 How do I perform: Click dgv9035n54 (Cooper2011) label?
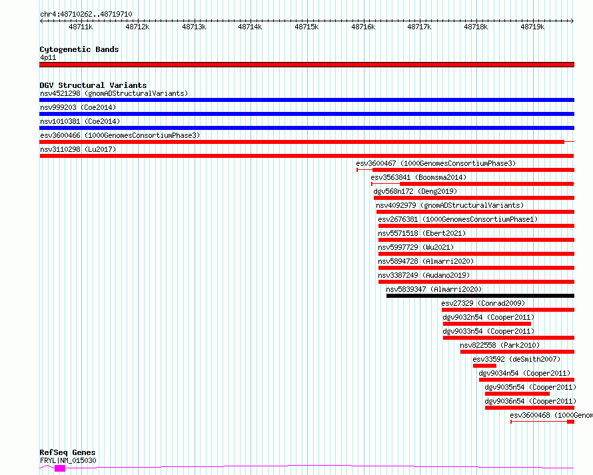[x=530, y=387]
